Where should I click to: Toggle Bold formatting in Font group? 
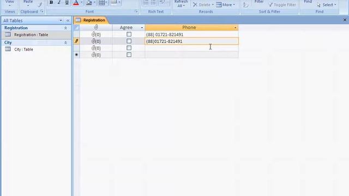point(51,3)
